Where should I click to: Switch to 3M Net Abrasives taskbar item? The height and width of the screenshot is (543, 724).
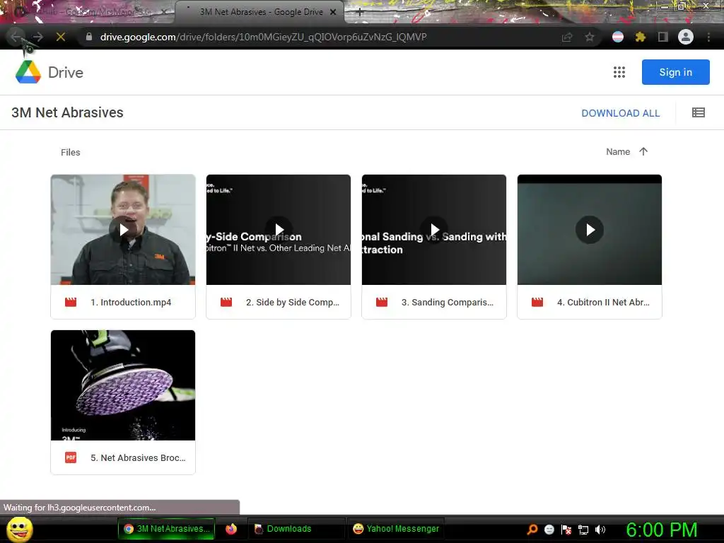(x=166, y=529)
